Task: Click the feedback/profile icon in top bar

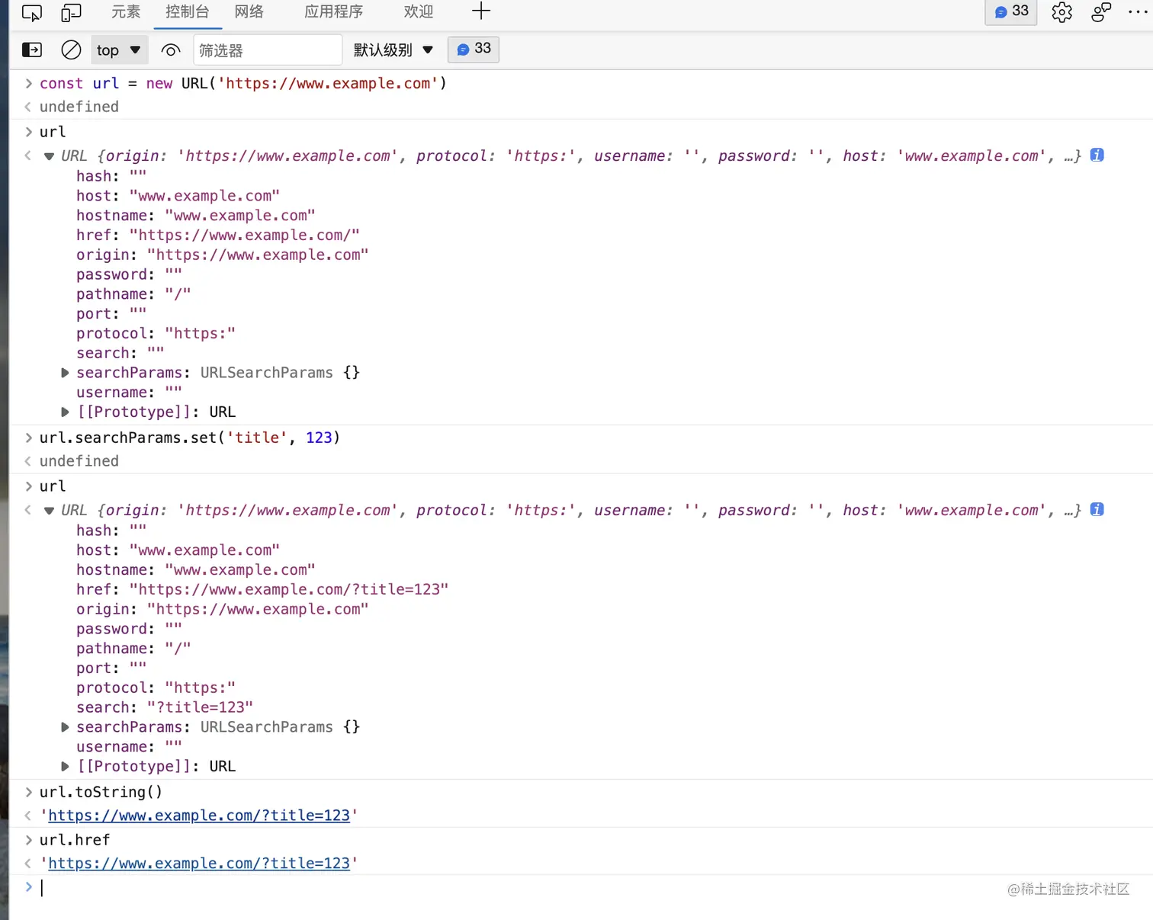Action: (1101, 12)
